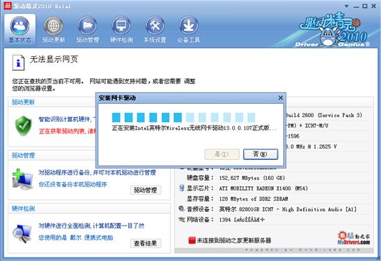The image size is (381, 261).
Task: Click the 否(N) button in the dialog
Action: point(260,154)
